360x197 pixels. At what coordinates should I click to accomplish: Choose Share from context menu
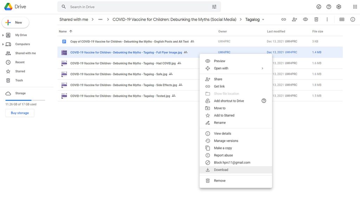[236, 79]
